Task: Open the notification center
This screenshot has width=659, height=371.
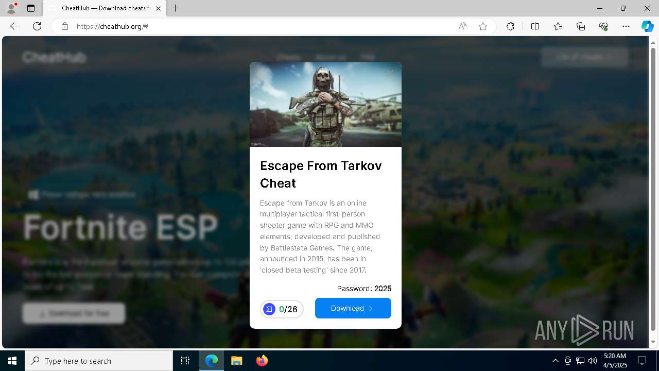Action: point(642,361)
